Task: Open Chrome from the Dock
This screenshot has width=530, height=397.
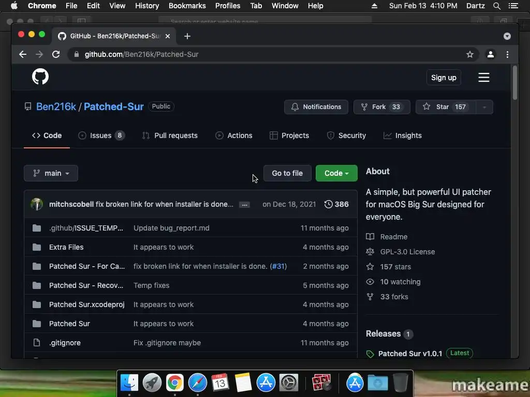Action: (175, 383)
